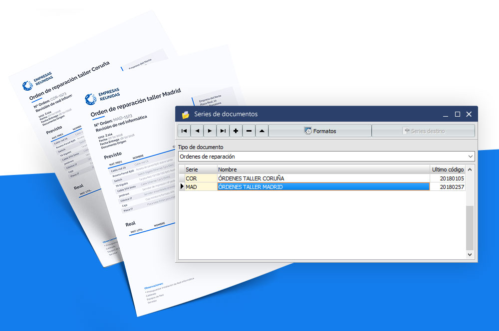499x331 pixels.
Task: Advance to the next record
Action: pyautogui.click(x=210, y=131)
